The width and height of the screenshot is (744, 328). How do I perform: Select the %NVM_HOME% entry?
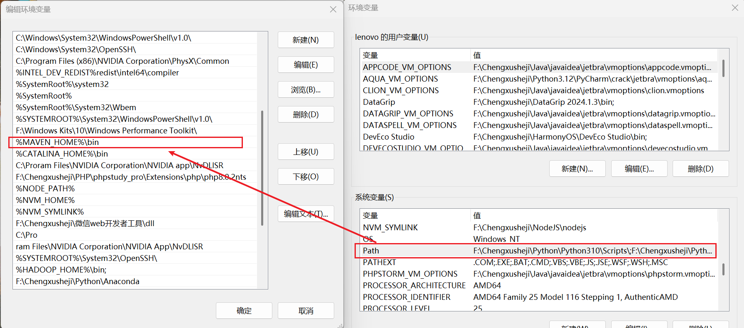point(135,200)
